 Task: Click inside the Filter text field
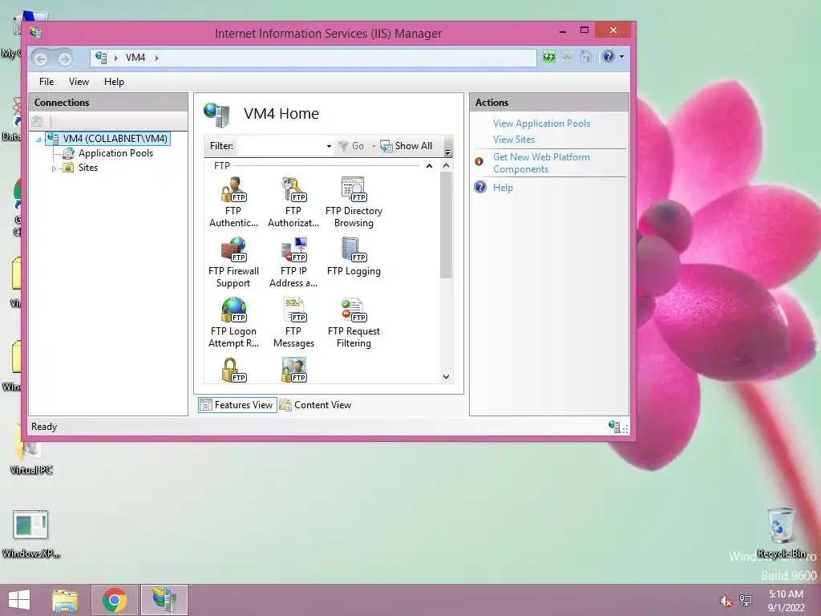pyautogui.click(x=281, y=146)
